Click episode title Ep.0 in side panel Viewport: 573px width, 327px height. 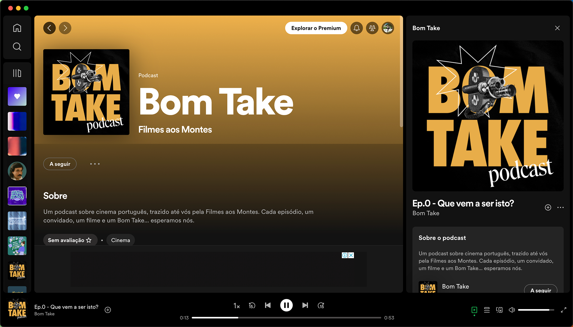coord(463,203)
